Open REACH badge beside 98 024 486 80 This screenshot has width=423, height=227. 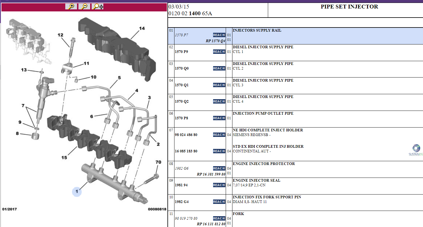pos(219,135)
